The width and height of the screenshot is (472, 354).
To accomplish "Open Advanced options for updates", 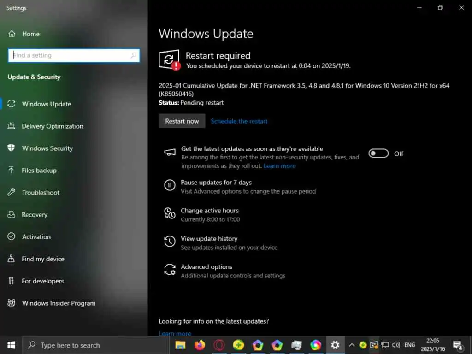I will [206, 267].
